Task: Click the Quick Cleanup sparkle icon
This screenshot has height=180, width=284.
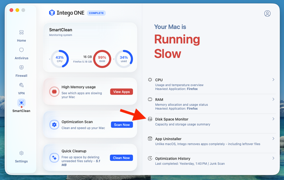Action: 54,158
